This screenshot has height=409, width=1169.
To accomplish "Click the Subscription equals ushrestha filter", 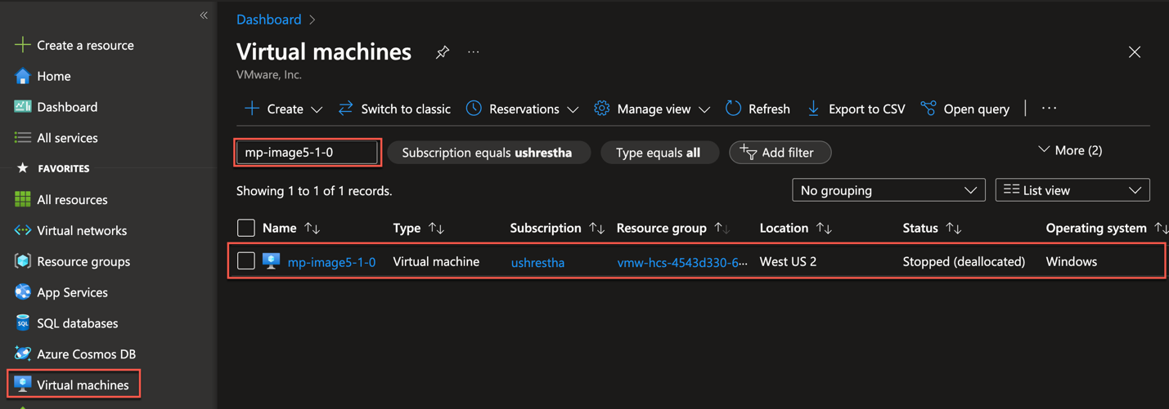I will point(488,153).
